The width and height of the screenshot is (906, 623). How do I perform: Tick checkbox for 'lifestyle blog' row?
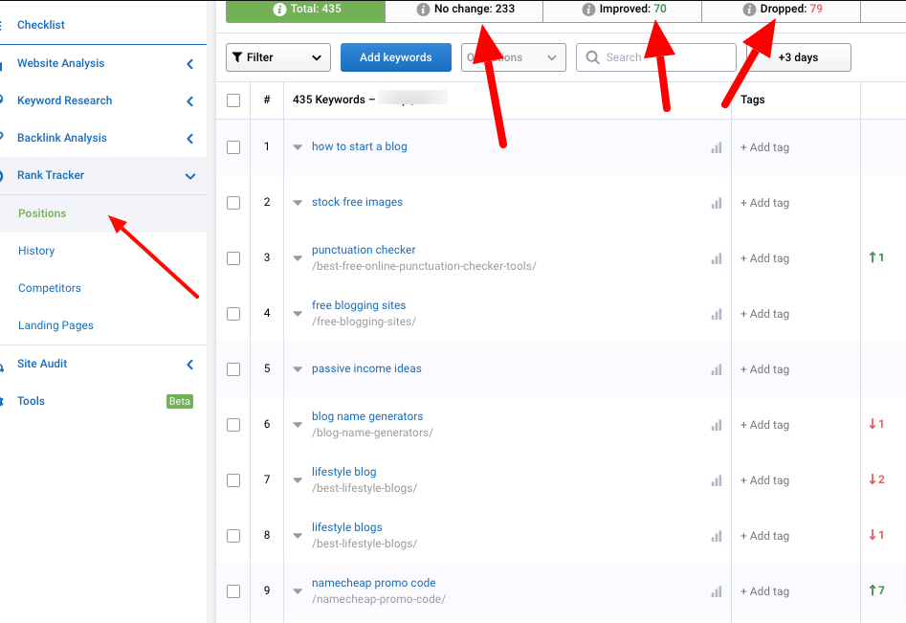[233, 480]
